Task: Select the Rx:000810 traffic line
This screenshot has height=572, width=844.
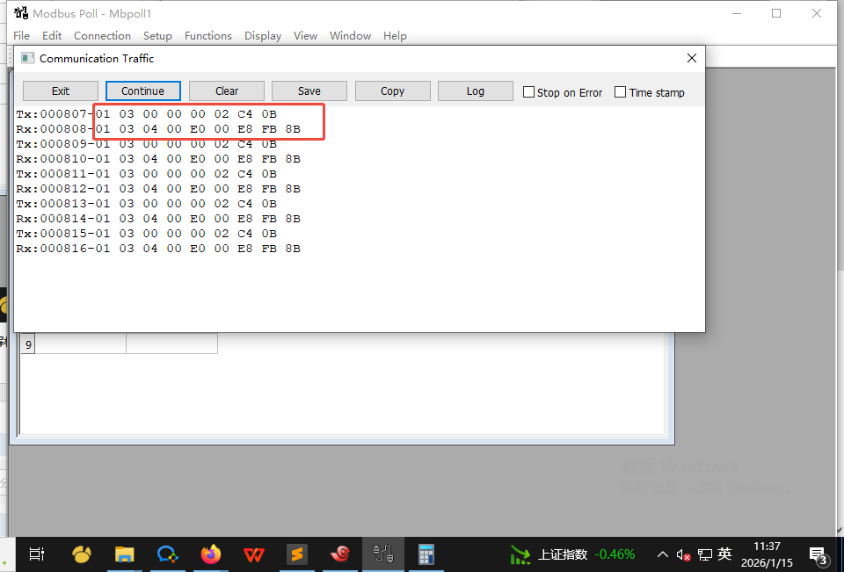Action: click(x=158, y=159)
